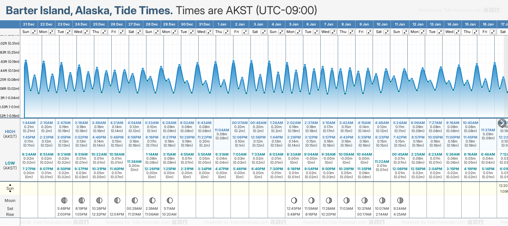Expand the Sat 3 Jan day column
Screen dimensions: 508x226
(x=263, y=32)
